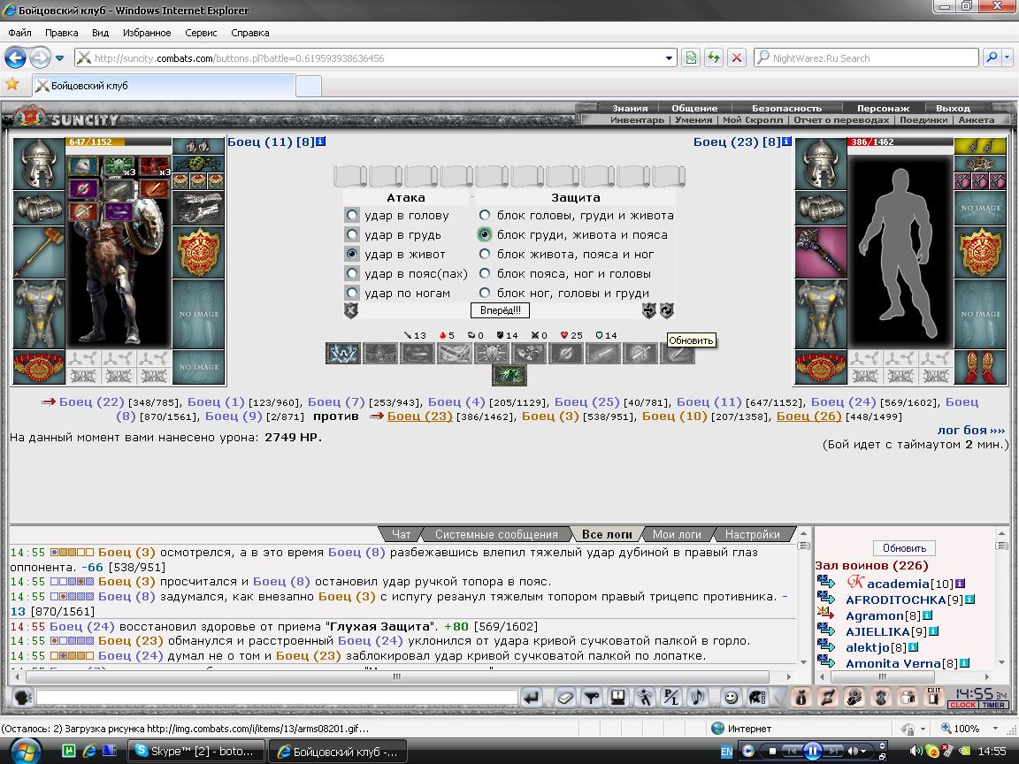The image size is (1019, 764).
Task: Select блок живота, пояса и ног
Action: 485,254
